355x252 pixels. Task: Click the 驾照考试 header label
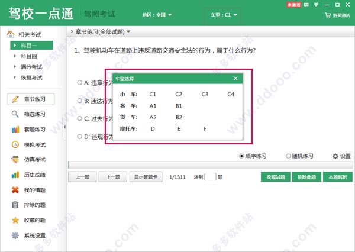pyautogui.click(x=99, y=14)
